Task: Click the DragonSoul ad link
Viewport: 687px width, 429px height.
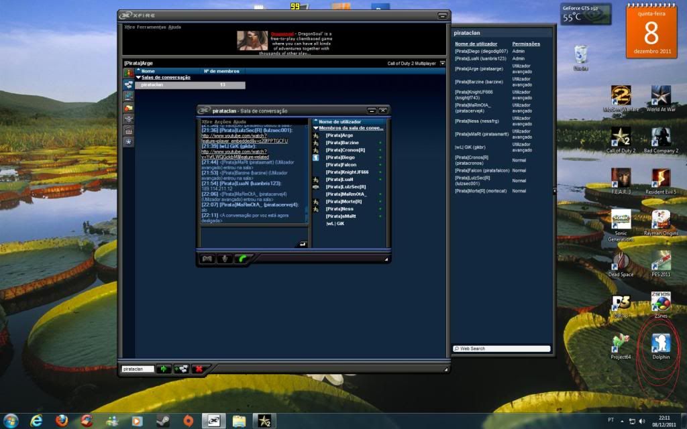Action: coord(282,34)
